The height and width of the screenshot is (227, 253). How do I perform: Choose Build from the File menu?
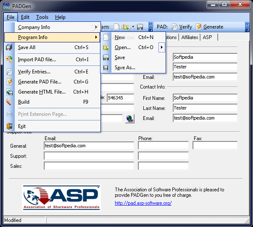point(52,102)
